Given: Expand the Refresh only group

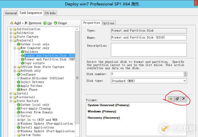Looking at the screenshot, I should click(15, 71).
